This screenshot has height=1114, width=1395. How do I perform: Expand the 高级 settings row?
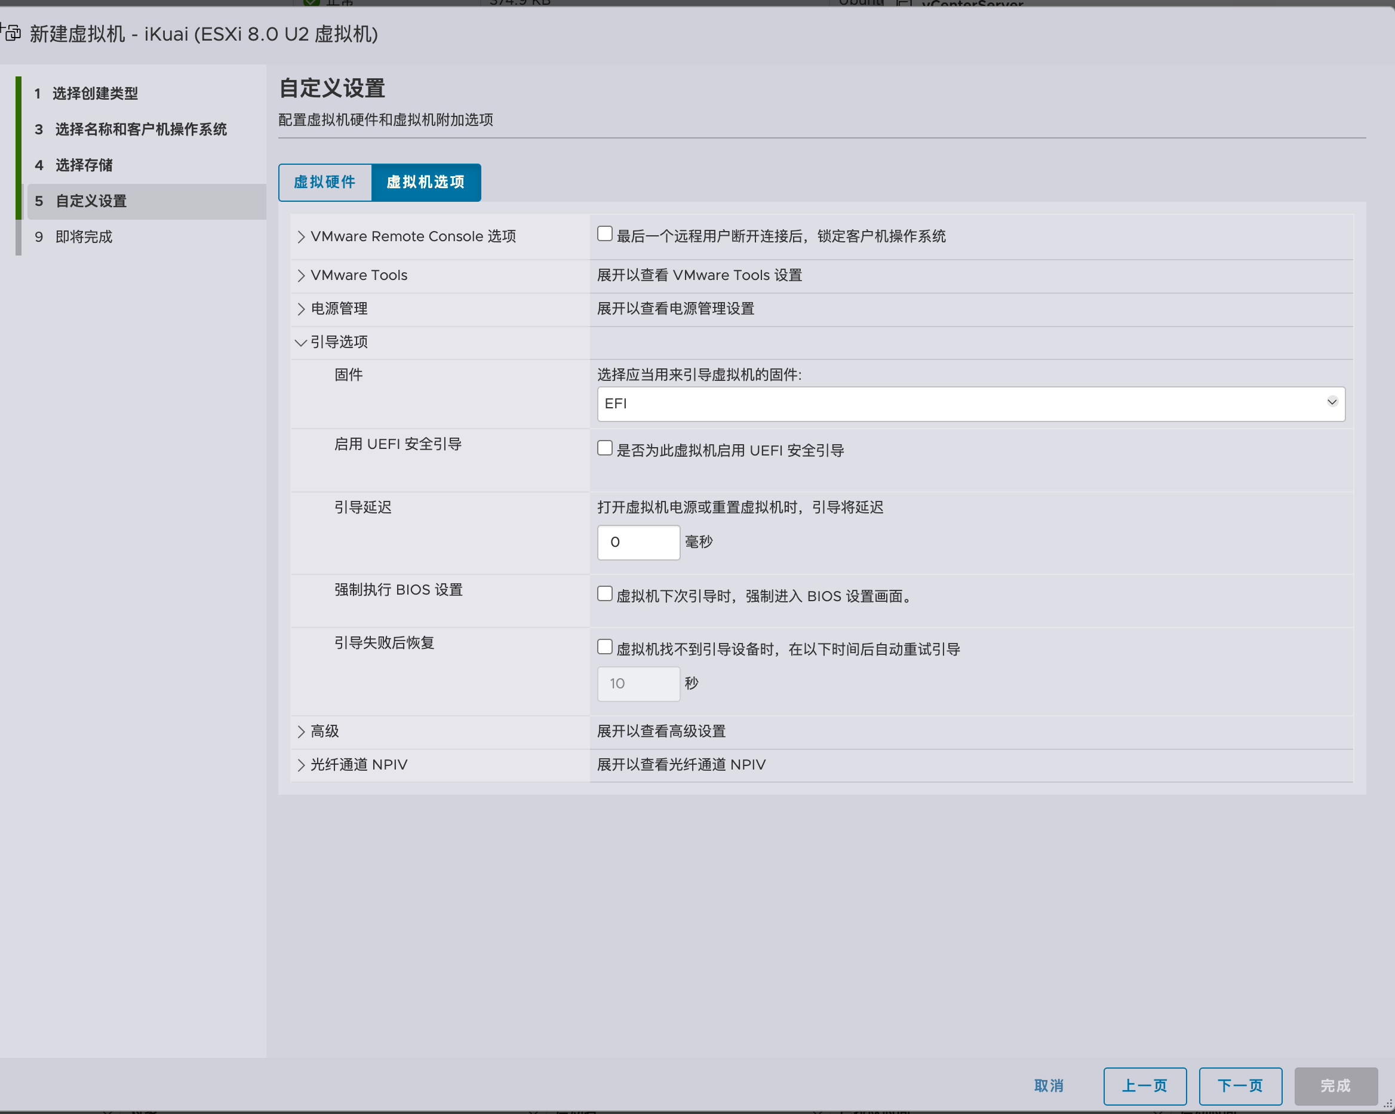(301, 732)
